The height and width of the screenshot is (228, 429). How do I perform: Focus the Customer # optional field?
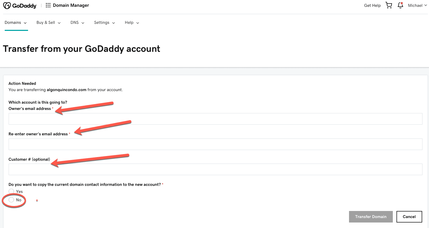click(215, 169)
